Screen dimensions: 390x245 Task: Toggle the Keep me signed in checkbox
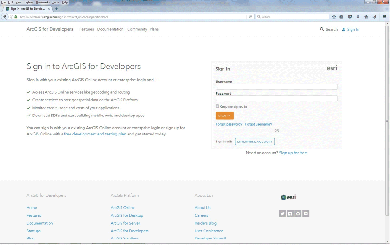[x=217, y=106]
